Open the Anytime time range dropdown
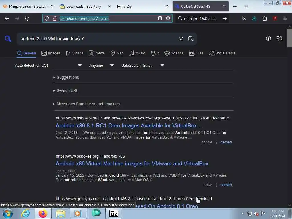 (101, 65)
